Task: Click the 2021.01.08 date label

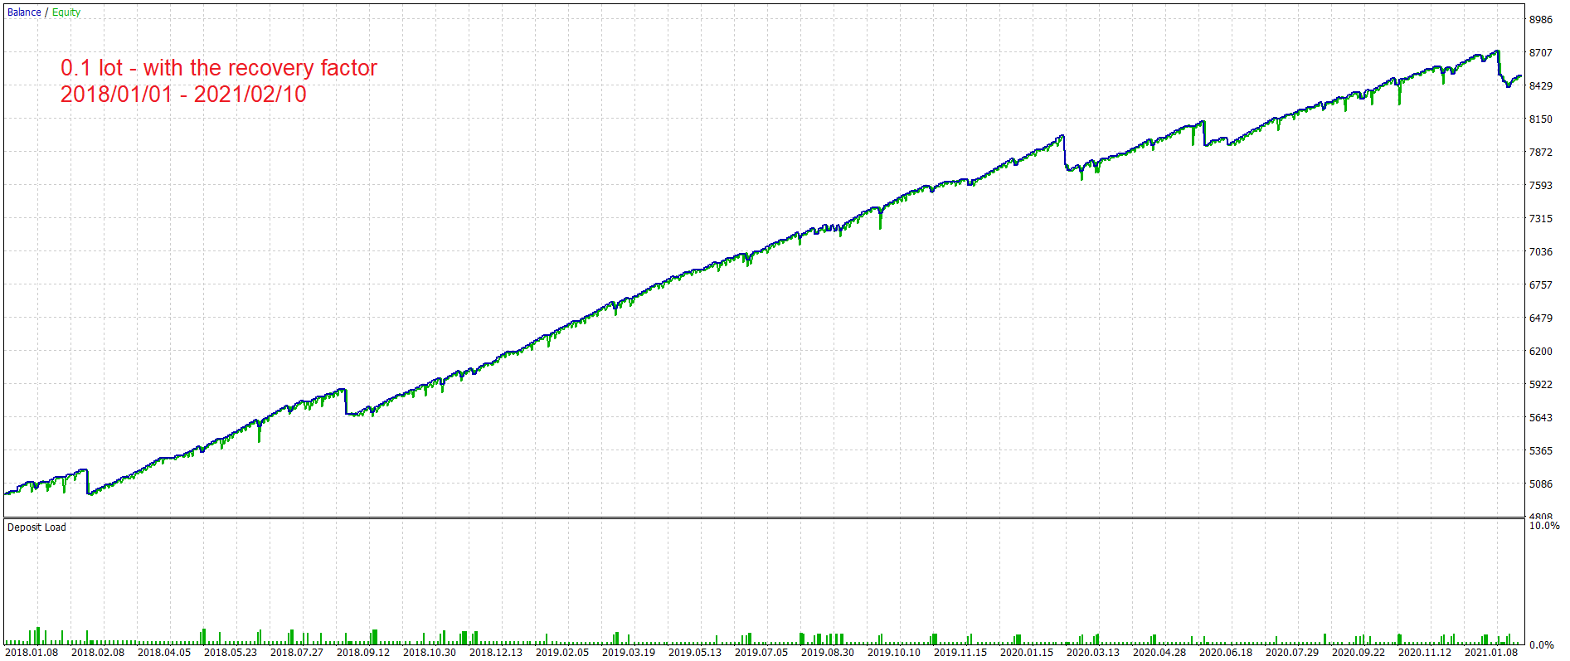Action: (x=1491, y=653)
